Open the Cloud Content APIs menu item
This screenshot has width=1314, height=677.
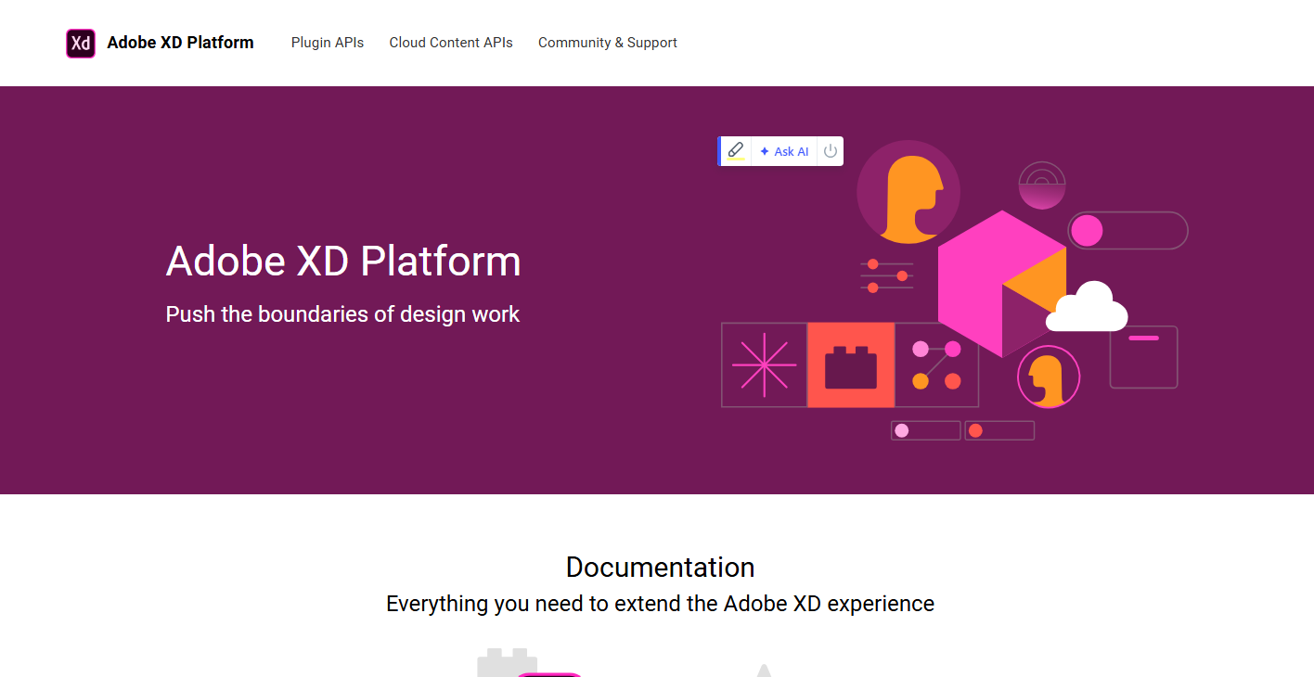[451, 43]
